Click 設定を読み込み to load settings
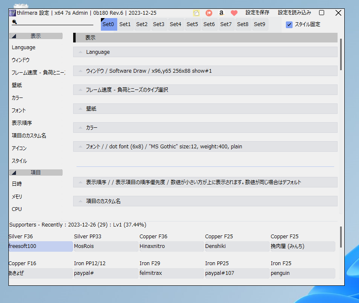 coord(294,13)
